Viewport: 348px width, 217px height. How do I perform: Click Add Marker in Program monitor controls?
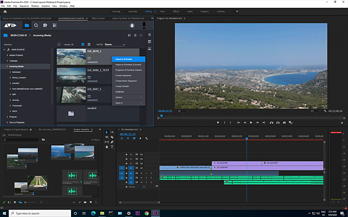point(218,123)
